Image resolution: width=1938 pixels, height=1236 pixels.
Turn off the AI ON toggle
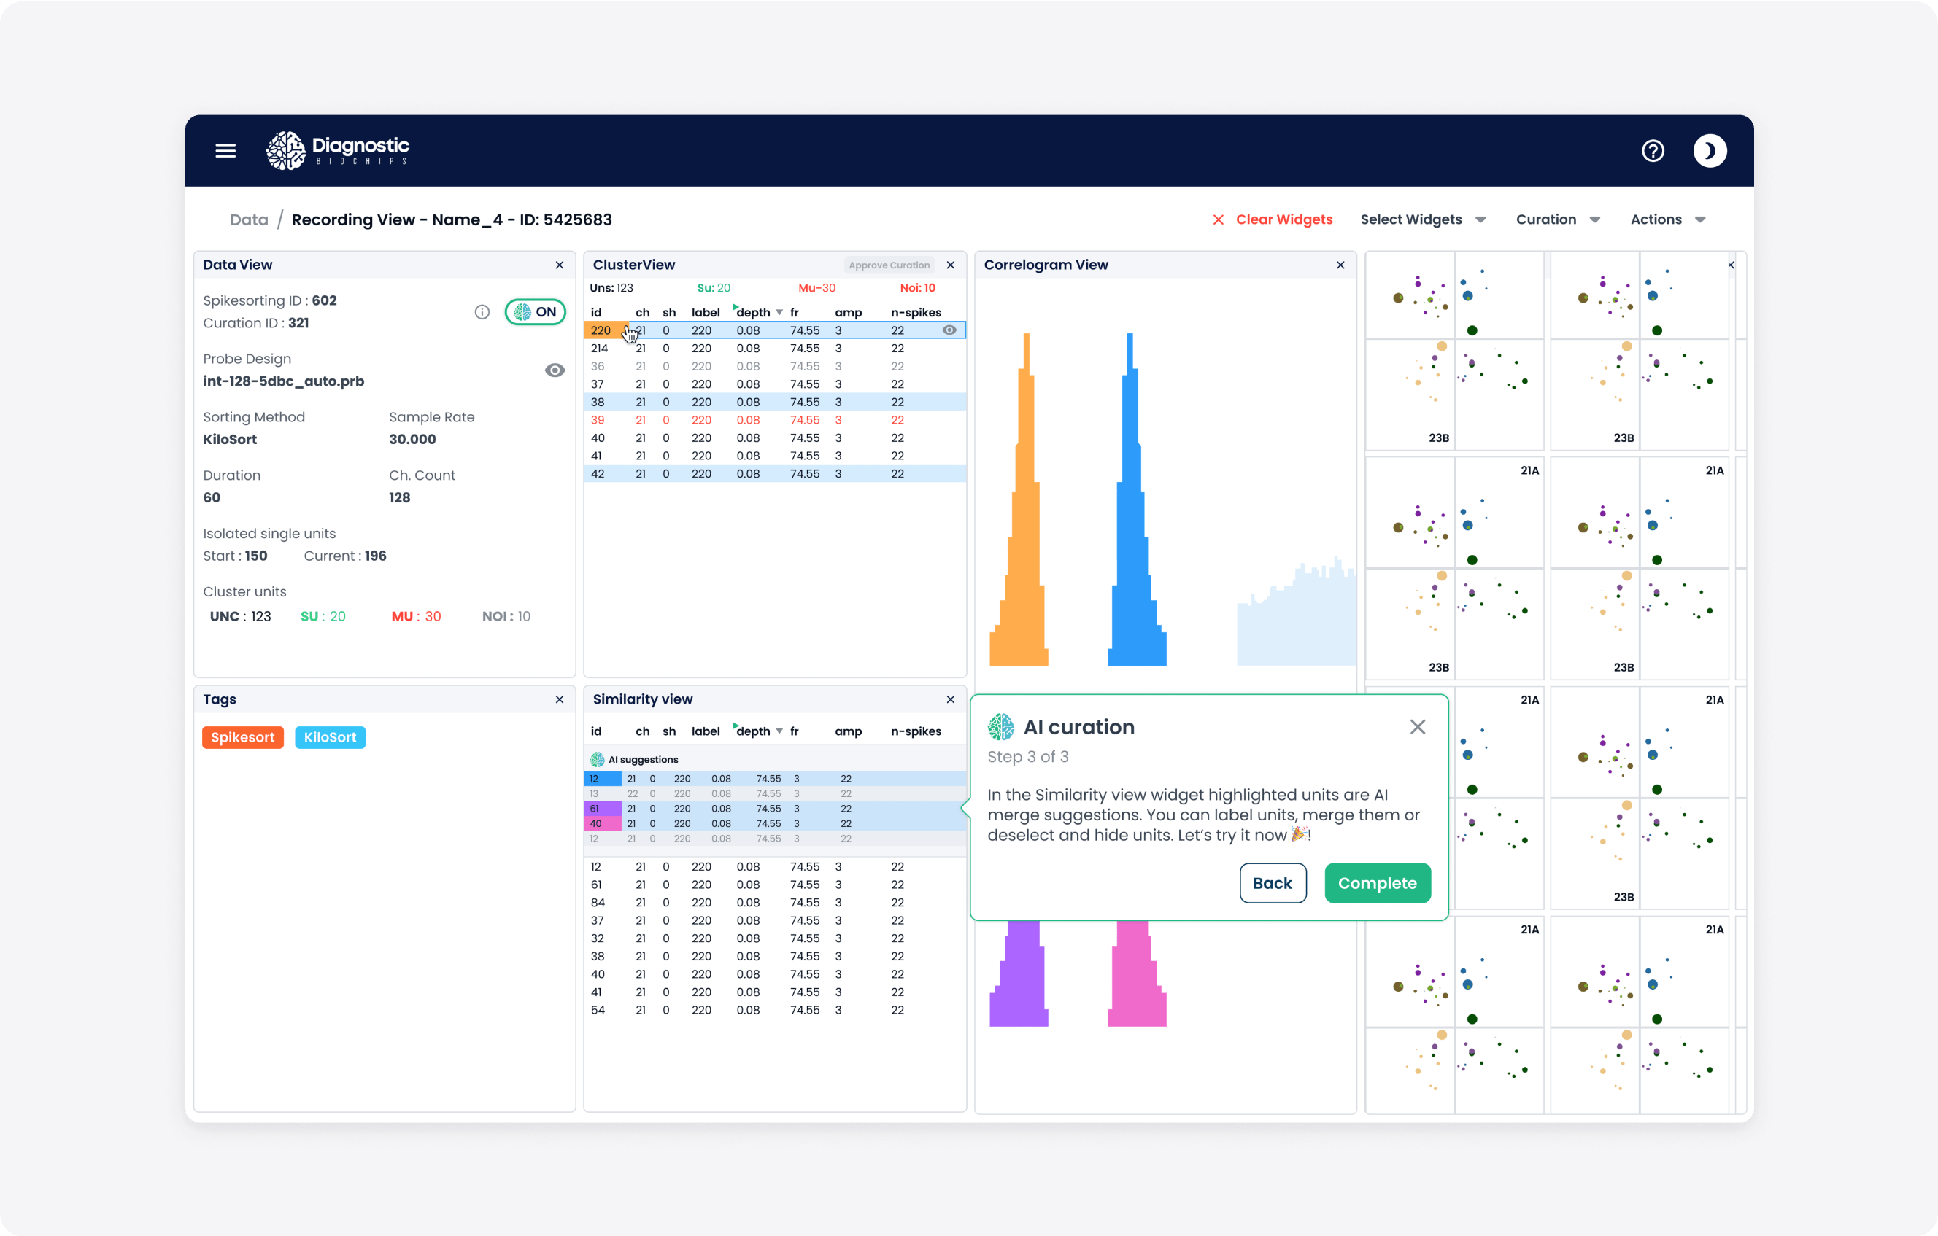pyautogui.click(x=535, y=312)
